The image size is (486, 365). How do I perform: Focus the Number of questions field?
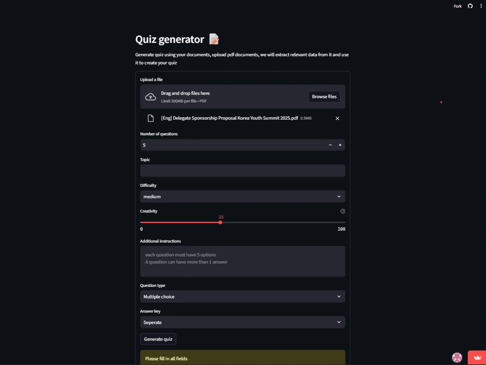point(233,145)
